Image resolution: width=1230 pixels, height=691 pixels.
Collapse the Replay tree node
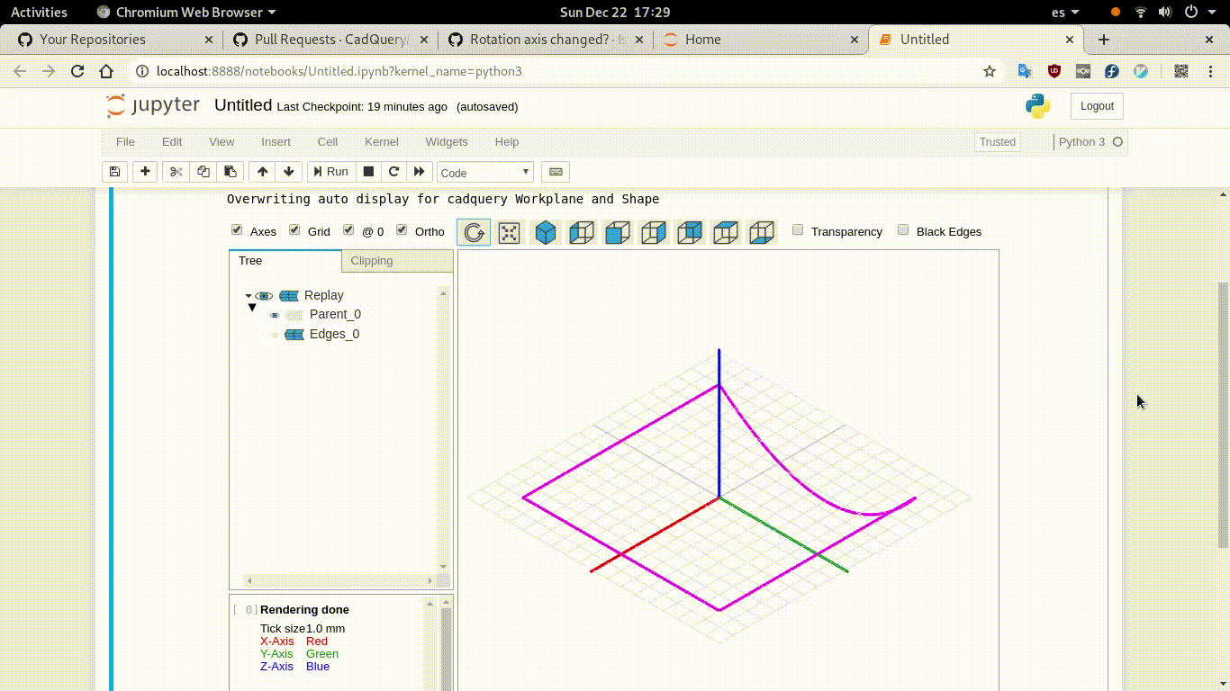pos(248,295)
